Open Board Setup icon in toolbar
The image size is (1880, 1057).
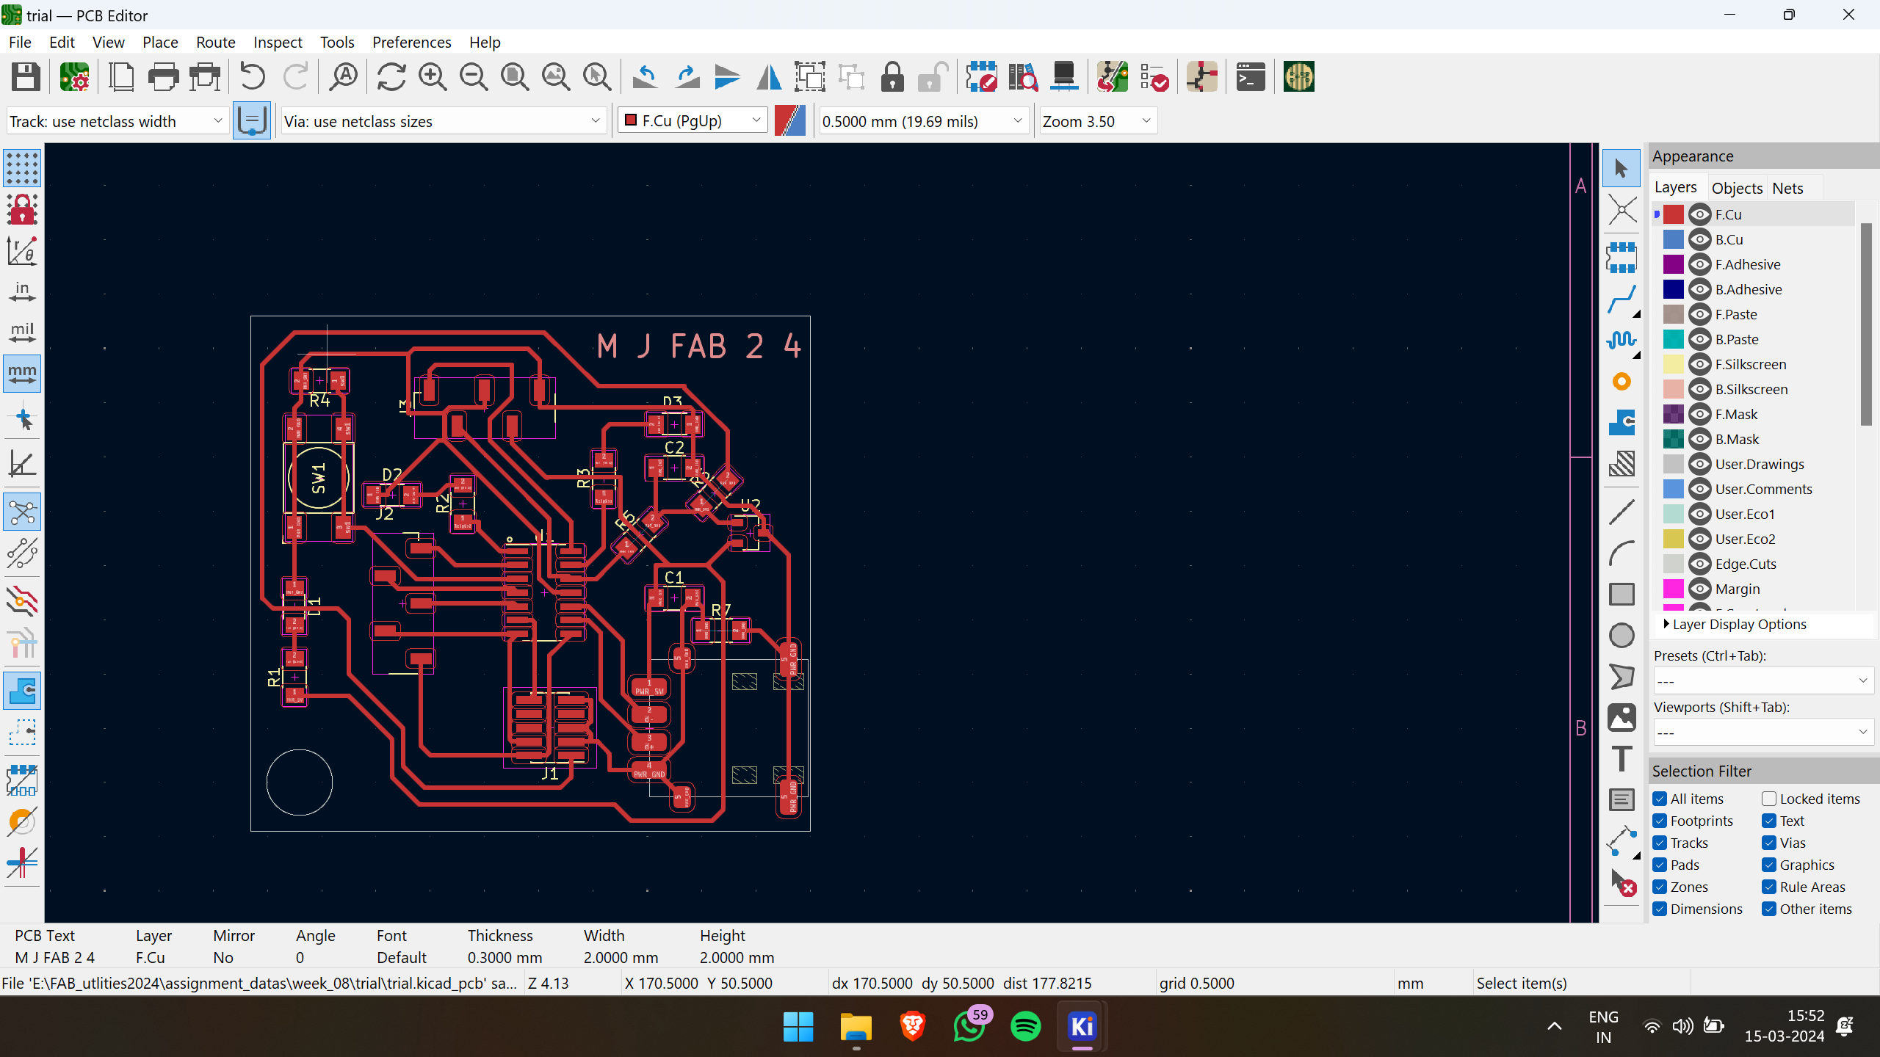[74, 76]
